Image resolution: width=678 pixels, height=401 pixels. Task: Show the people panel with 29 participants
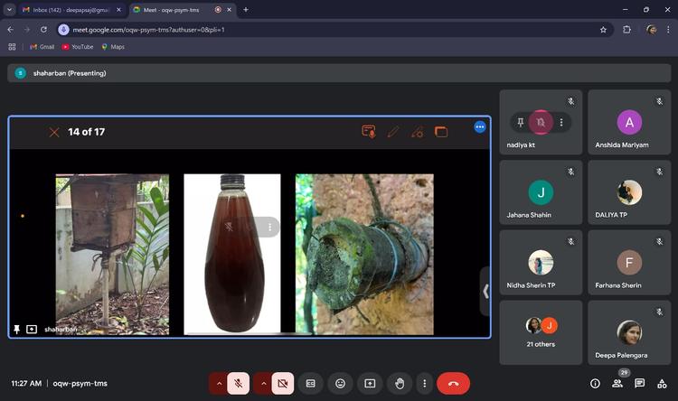pos(617,383)
